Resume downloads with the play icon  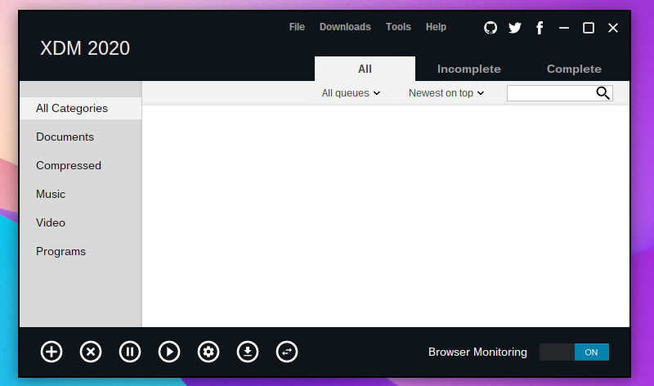[x=169, y=352]
